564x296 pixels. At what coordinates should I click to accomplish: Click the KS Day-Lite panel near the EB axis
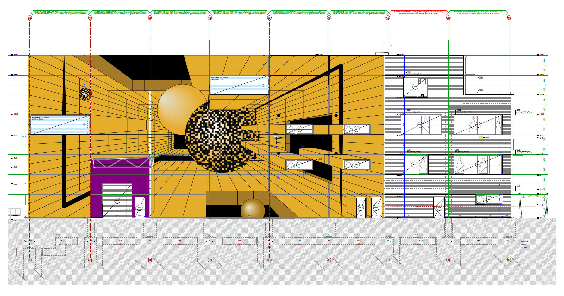(60, 125)
